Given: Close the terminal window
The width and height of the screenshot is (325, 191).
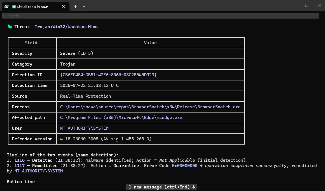Looking at the screenshot, I should [319, 5].
